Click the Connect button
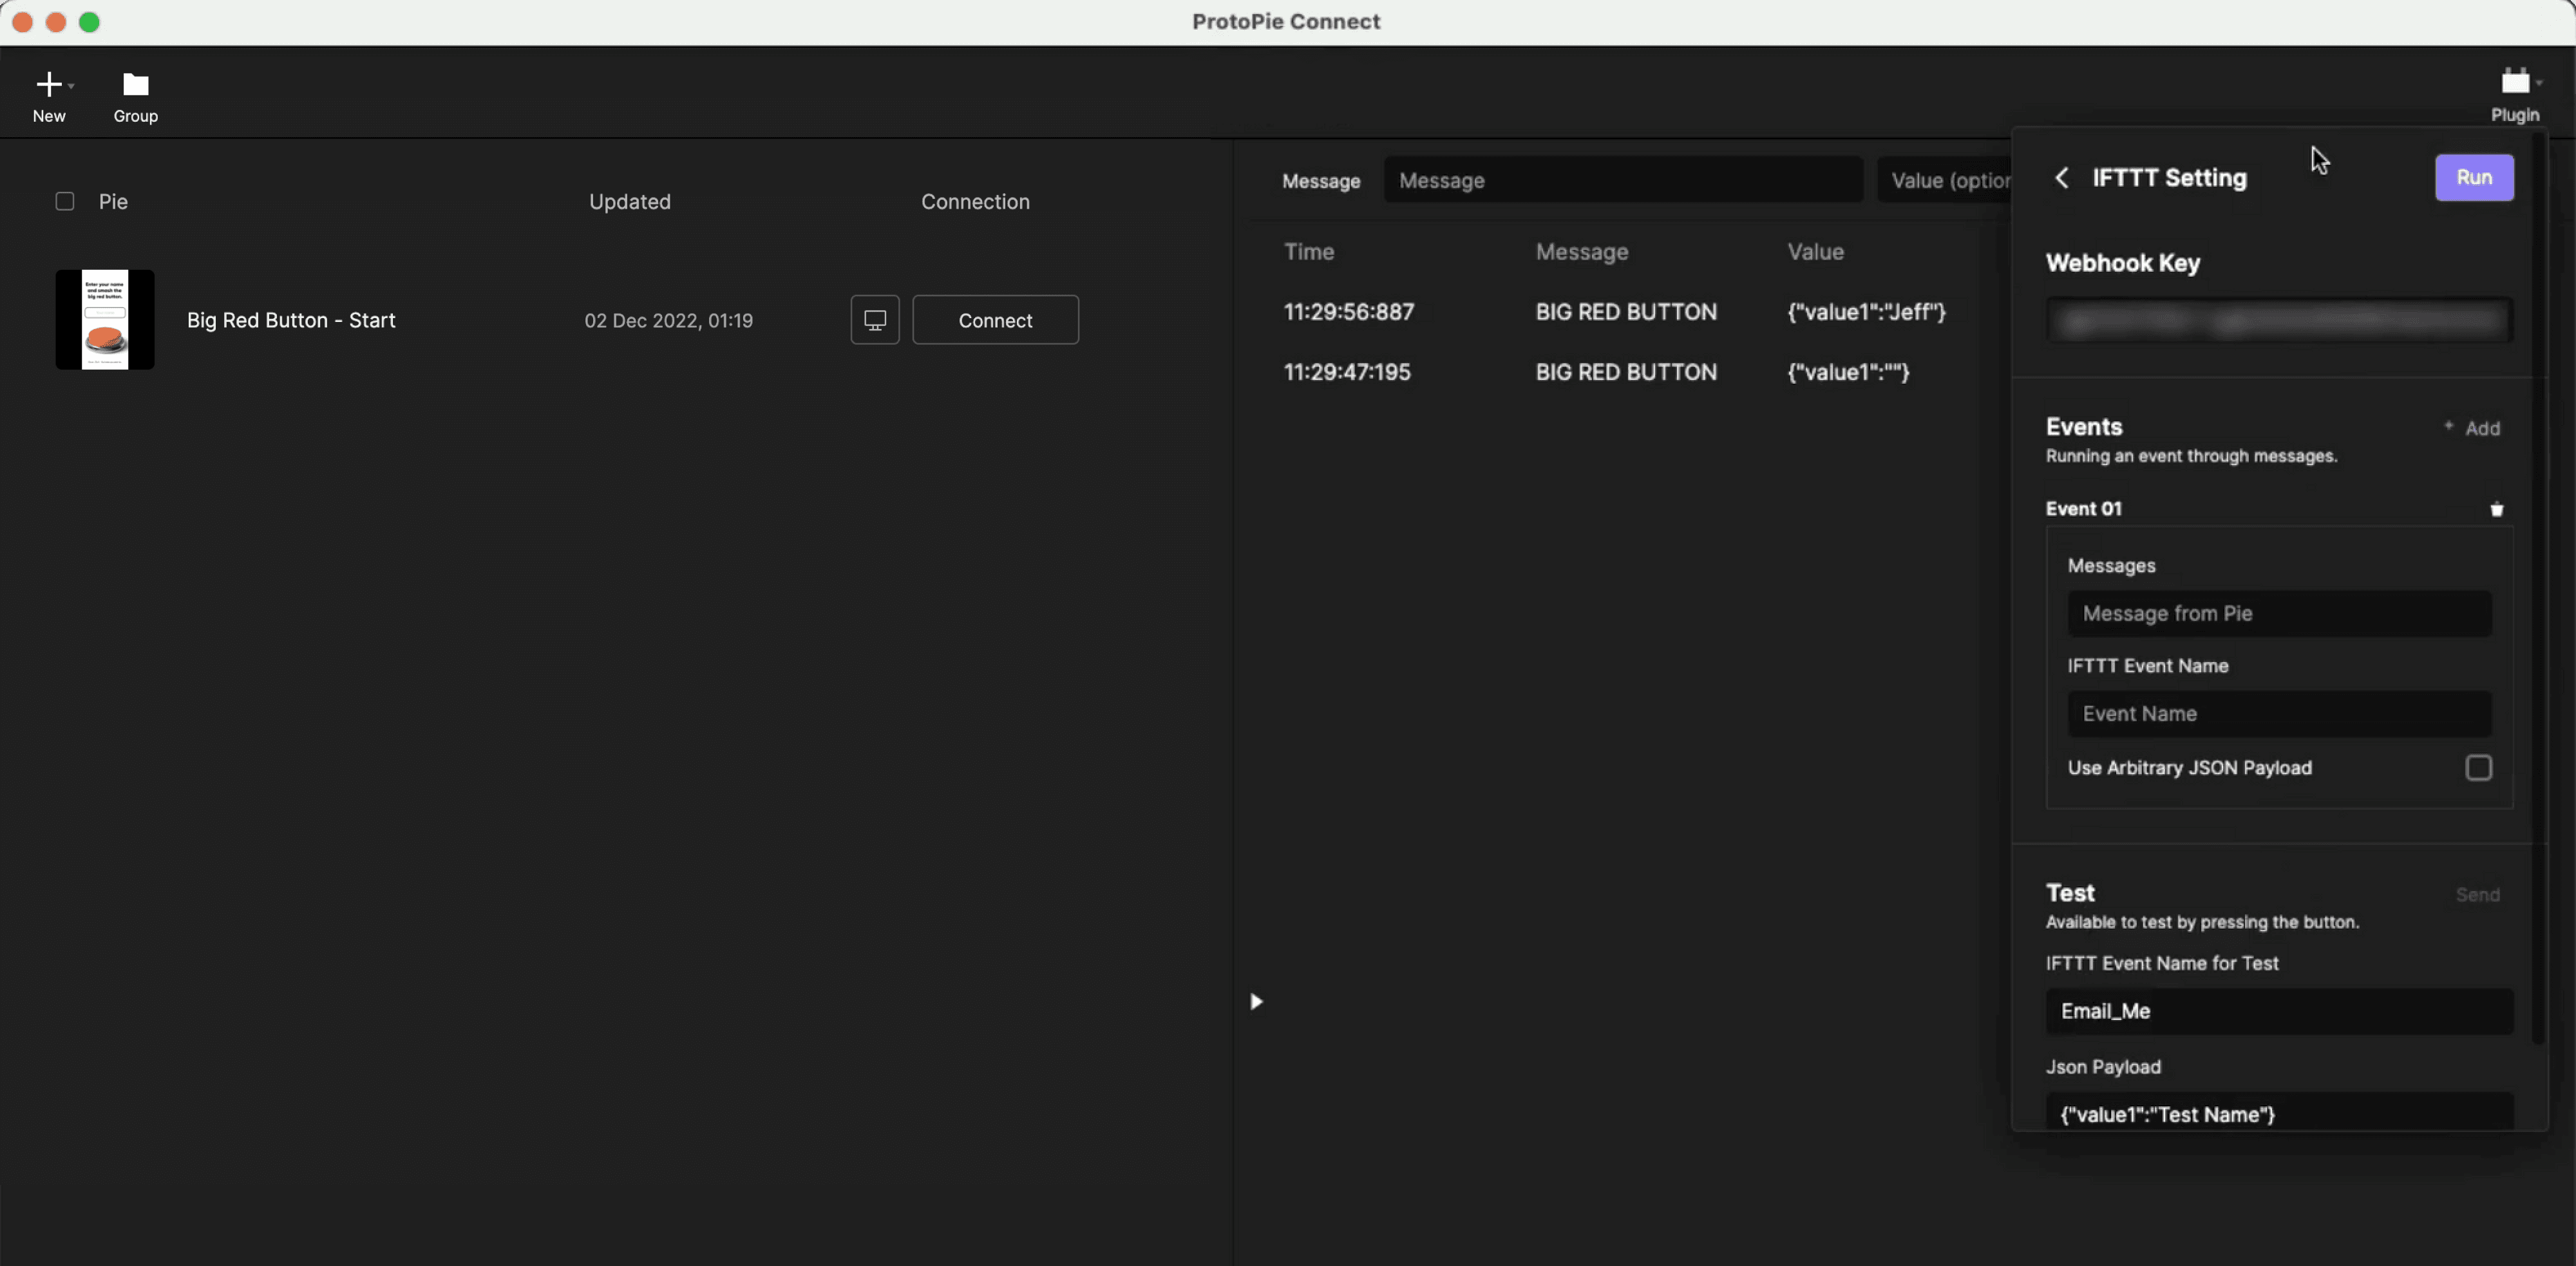Screen dimensions: 2576x1266 pyautogui.click(x=995, y=320)
